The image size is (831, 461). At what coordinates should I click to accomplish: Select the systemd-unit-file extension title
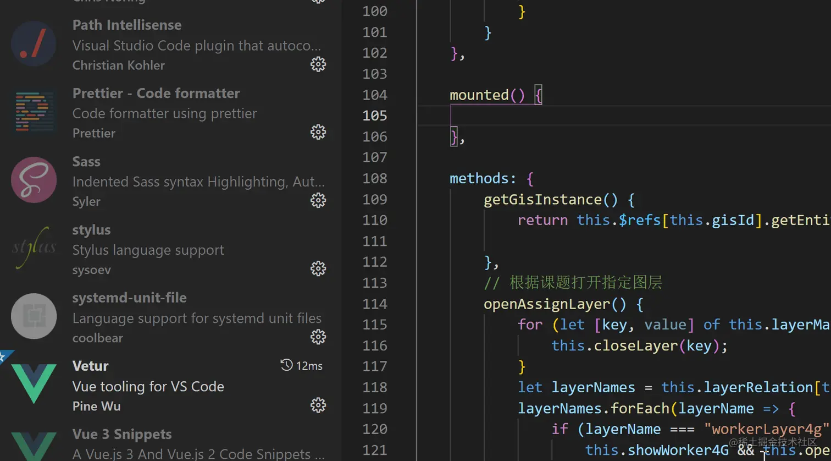click(130, 298)
